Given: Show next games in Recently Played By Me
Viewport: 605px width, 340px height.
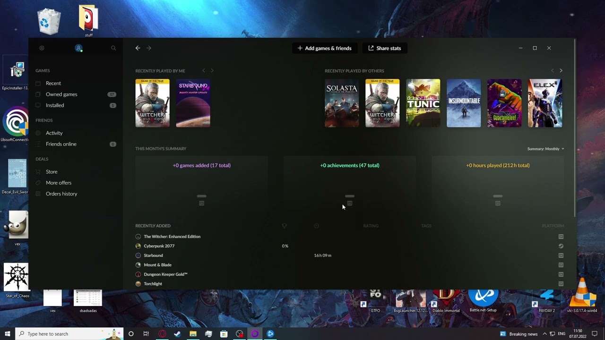Looking at the screenshot, I should [212, 70].
